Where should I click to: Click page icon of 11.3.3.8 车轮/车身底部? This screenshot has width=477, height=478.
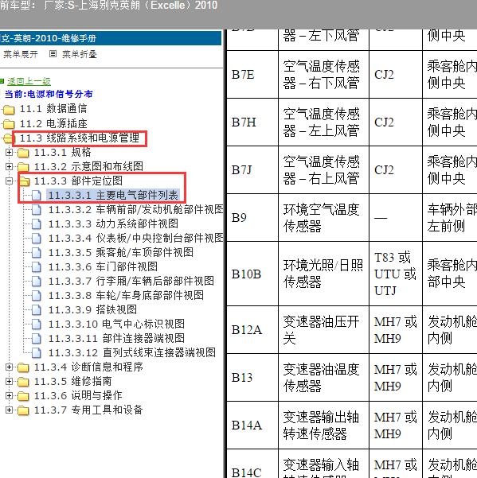point(37,296)
